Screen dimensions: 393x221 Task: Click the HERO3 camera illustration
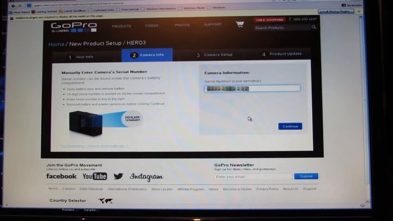coord(86,123)
